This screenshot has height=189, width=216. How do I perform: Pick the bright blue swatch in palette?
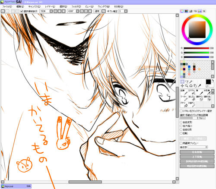pyautogui.click(x=189, y=67)
